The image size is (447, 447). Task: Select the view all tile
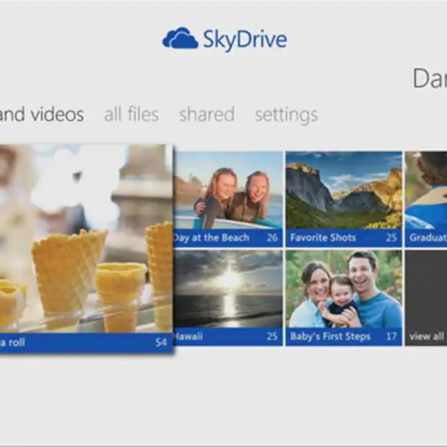pyautogui.click(x=426, y=298)
